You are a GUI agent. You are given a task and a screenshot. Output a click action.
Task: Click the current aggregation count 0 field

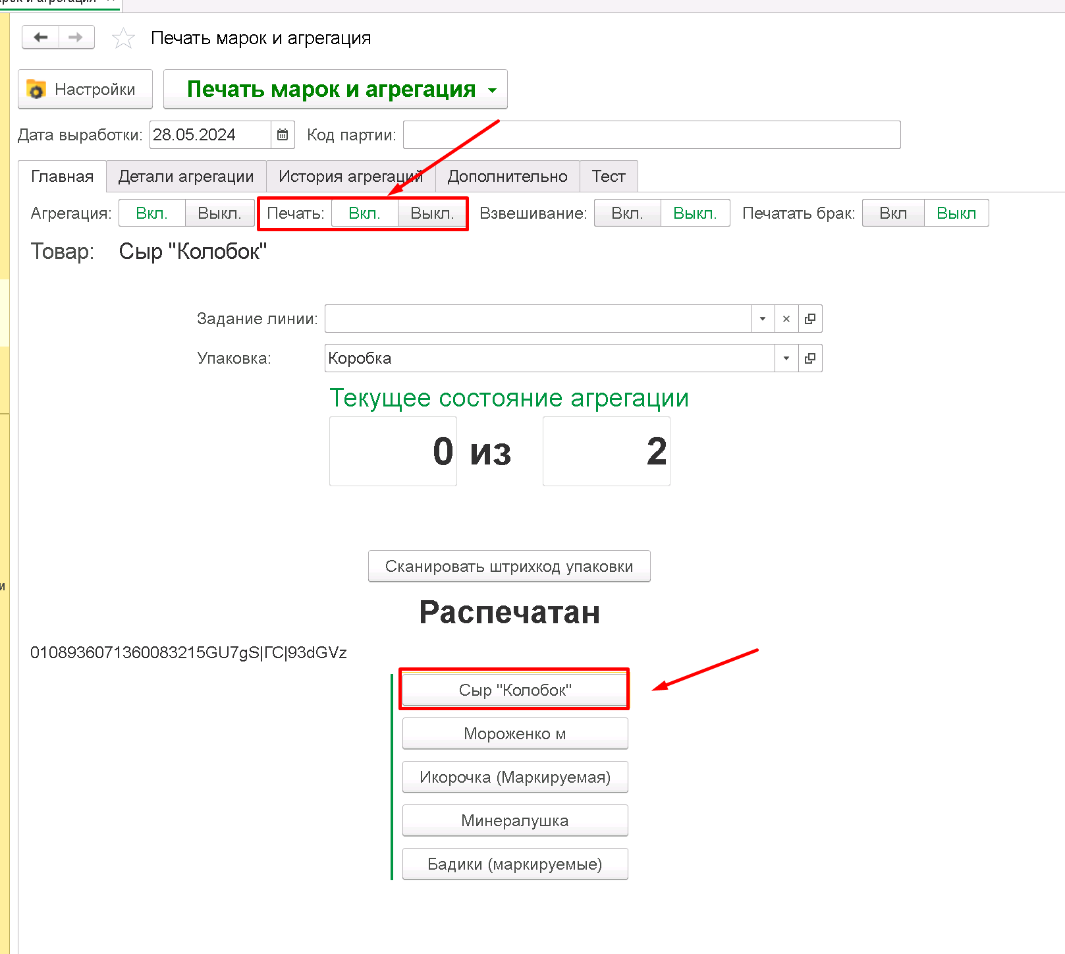(393, 451)
